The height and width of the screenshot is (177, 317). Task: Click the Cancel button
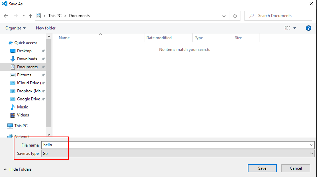(x=296, y=168)
